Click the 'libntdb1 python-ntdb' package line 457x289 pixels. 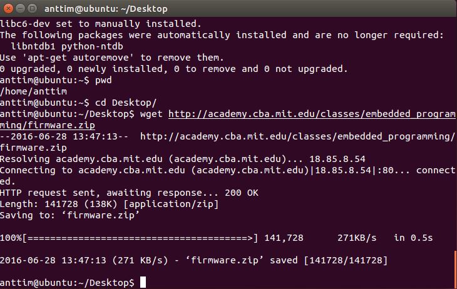point(67,47)
